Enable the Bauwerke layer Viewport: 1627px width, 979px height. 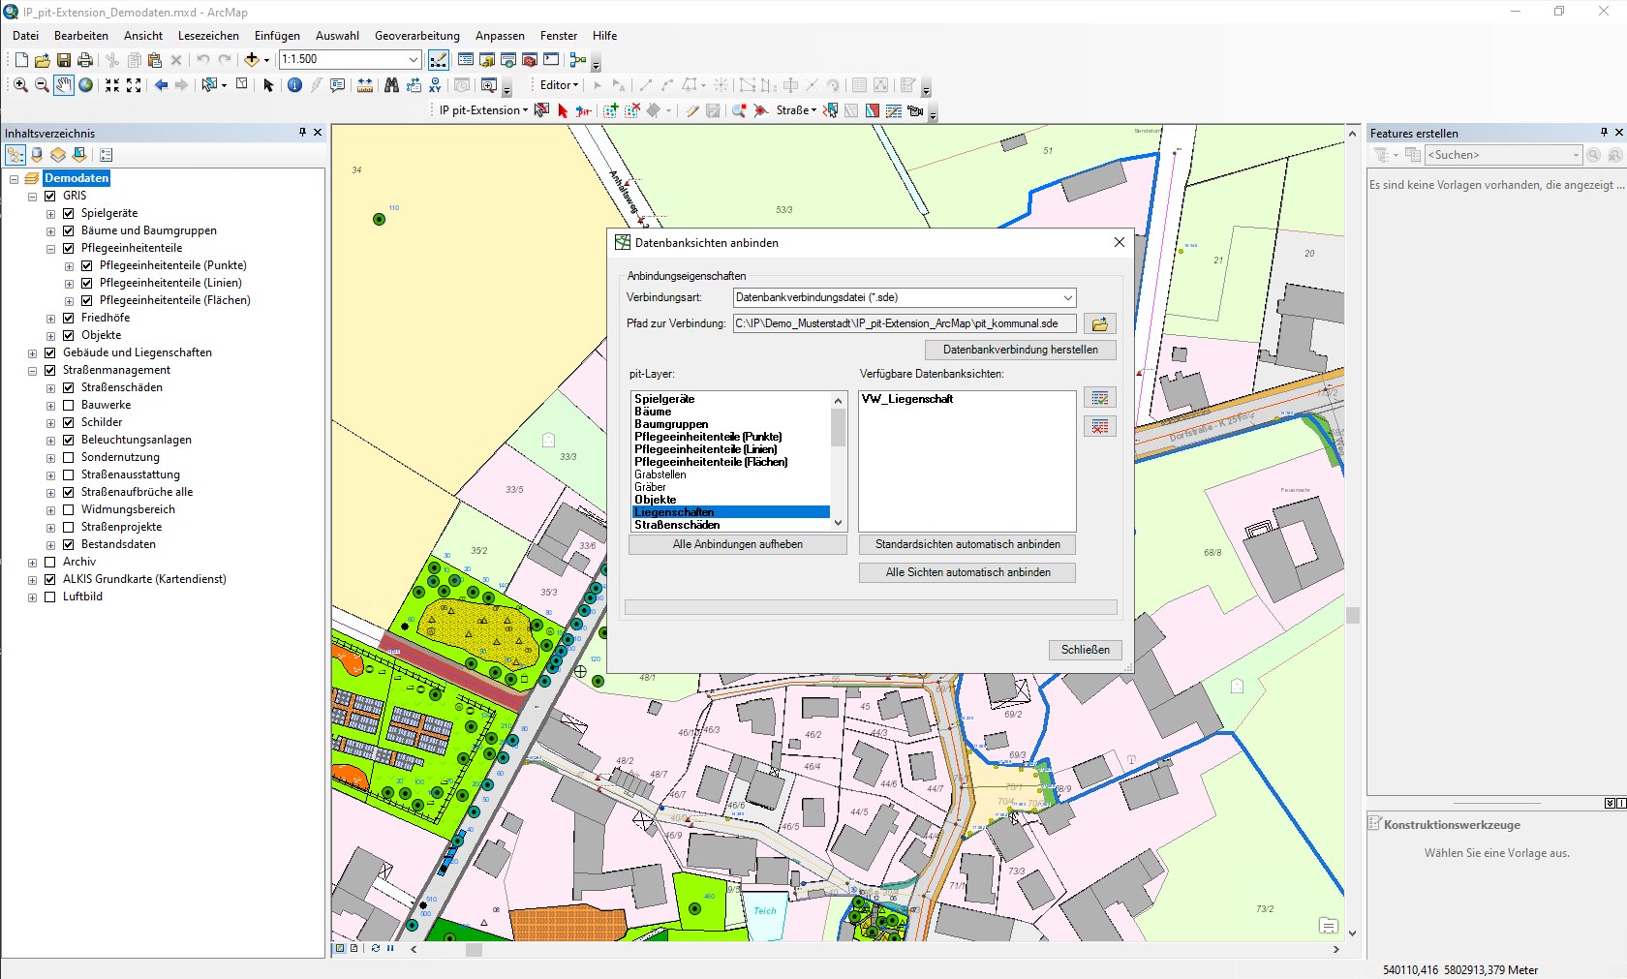tap(68, 404)
